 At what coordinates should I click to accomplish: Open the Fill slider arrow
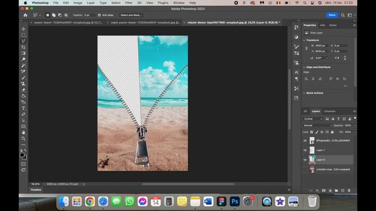(354, 132)
